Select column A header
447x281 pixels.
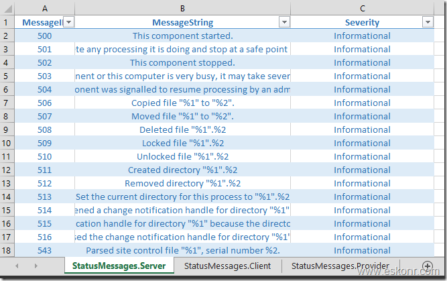pyautogui.click(x=45, y=8)
